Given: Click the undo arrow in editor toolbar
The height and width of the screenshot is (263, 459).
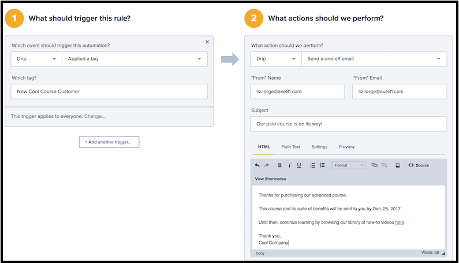Looking at the screenshot, I should click(x=258, y=165).
